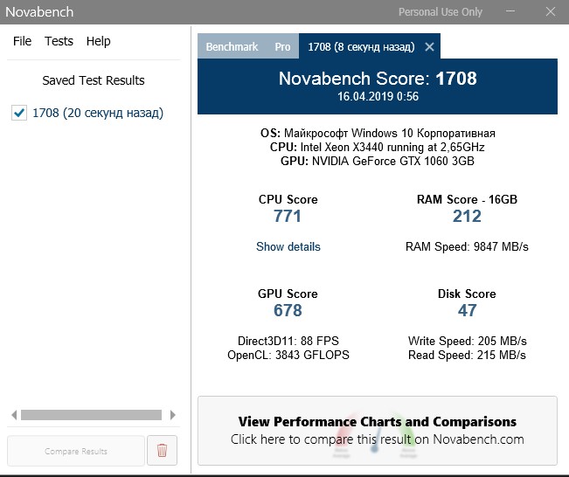Switch to the Pro tab

[x=282, y=46]
